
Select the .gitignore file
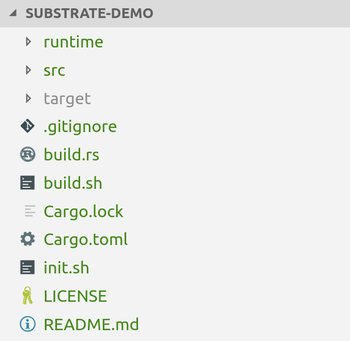80,126
